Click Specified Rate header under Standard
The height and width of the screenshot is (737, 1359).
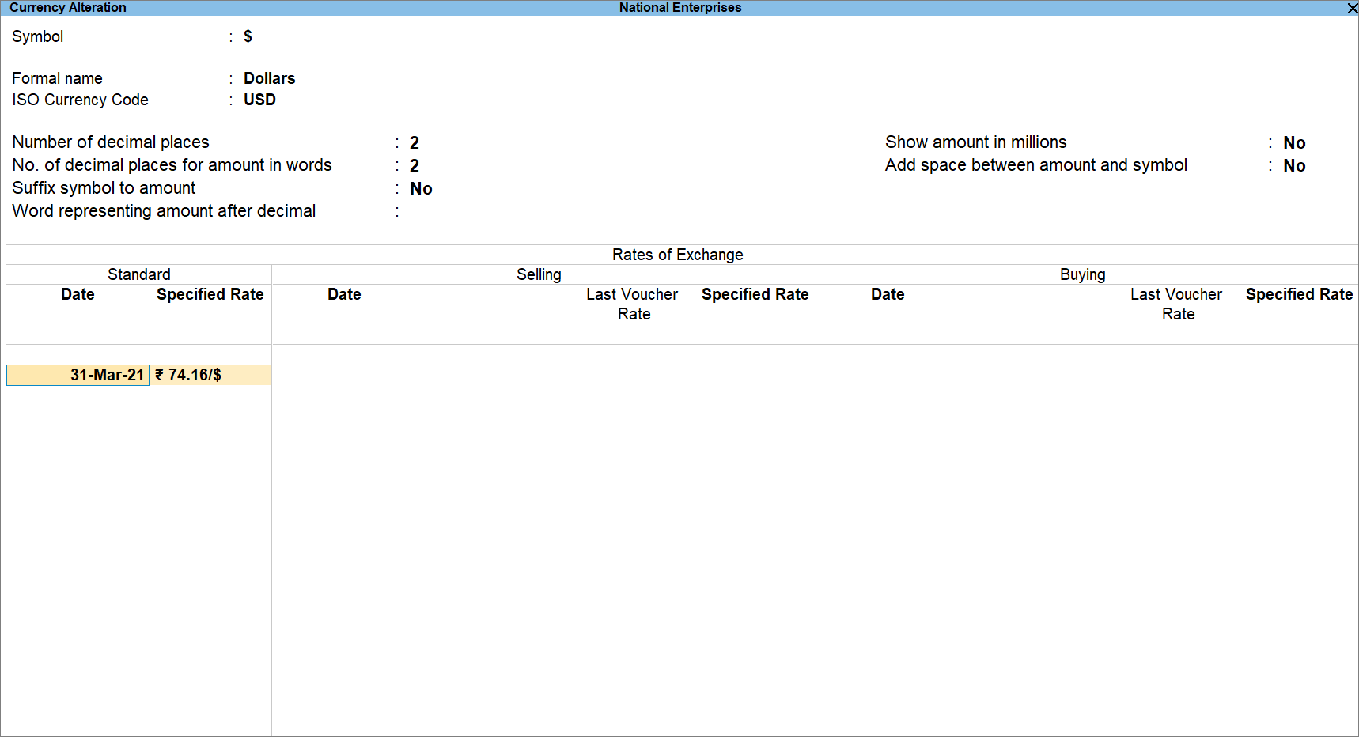point(210,294)
